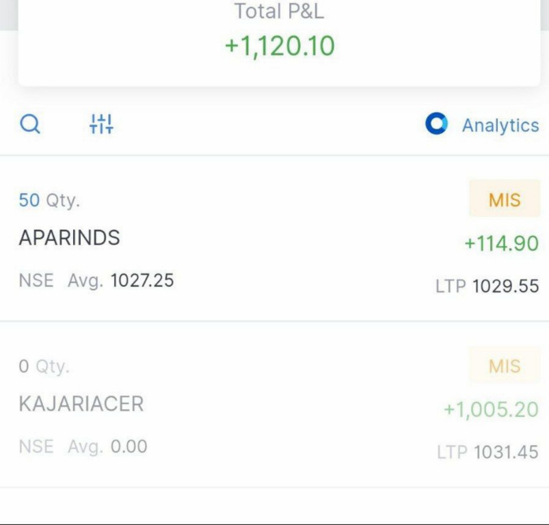Click APARINDS average price 1027.25

point(142,280)
